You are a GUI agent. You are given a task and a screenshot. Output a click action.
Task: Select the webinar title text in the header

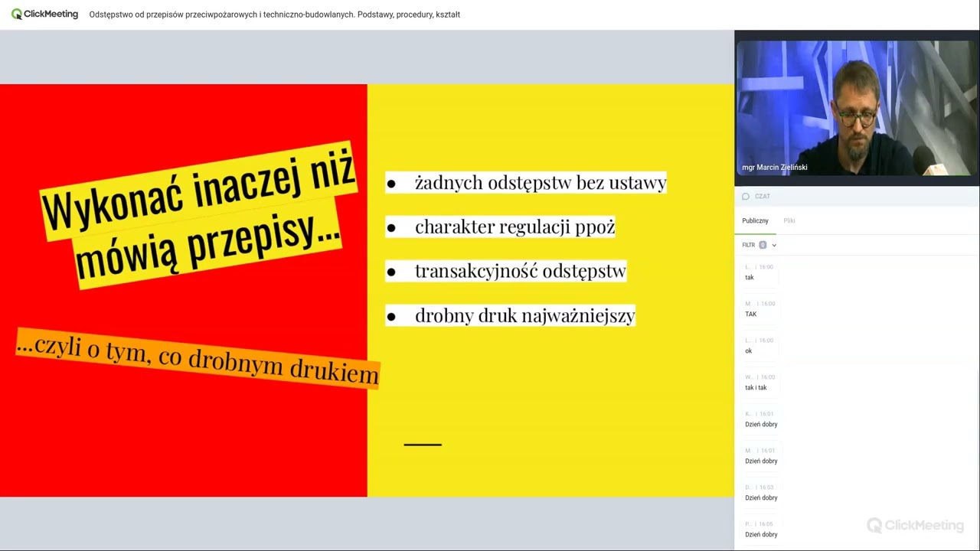pos(275,15)
